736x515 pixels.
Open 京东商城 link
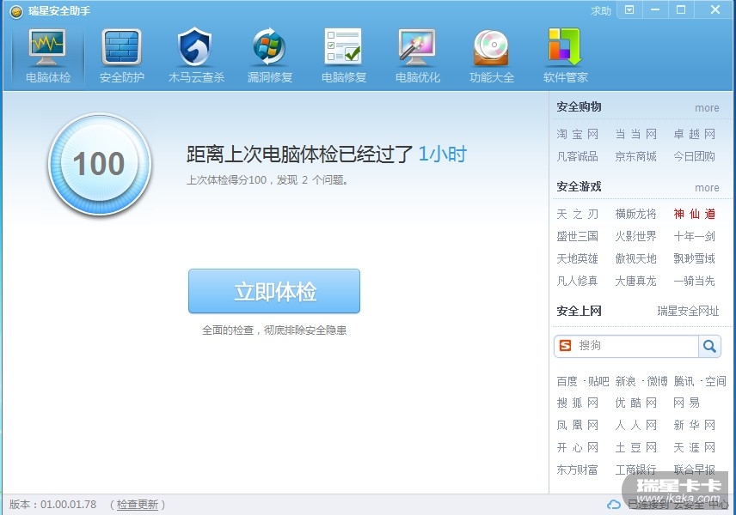(635, 156)
